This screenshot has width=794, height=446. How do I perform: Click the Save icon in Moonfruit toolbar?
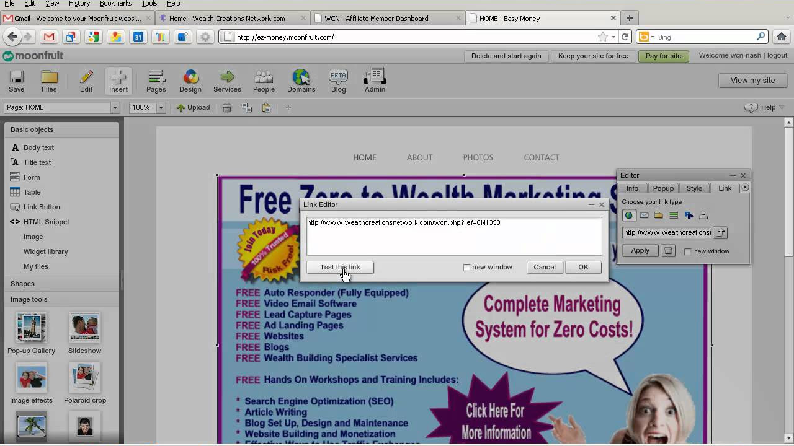pyautogui.click(x=17, y=81)
